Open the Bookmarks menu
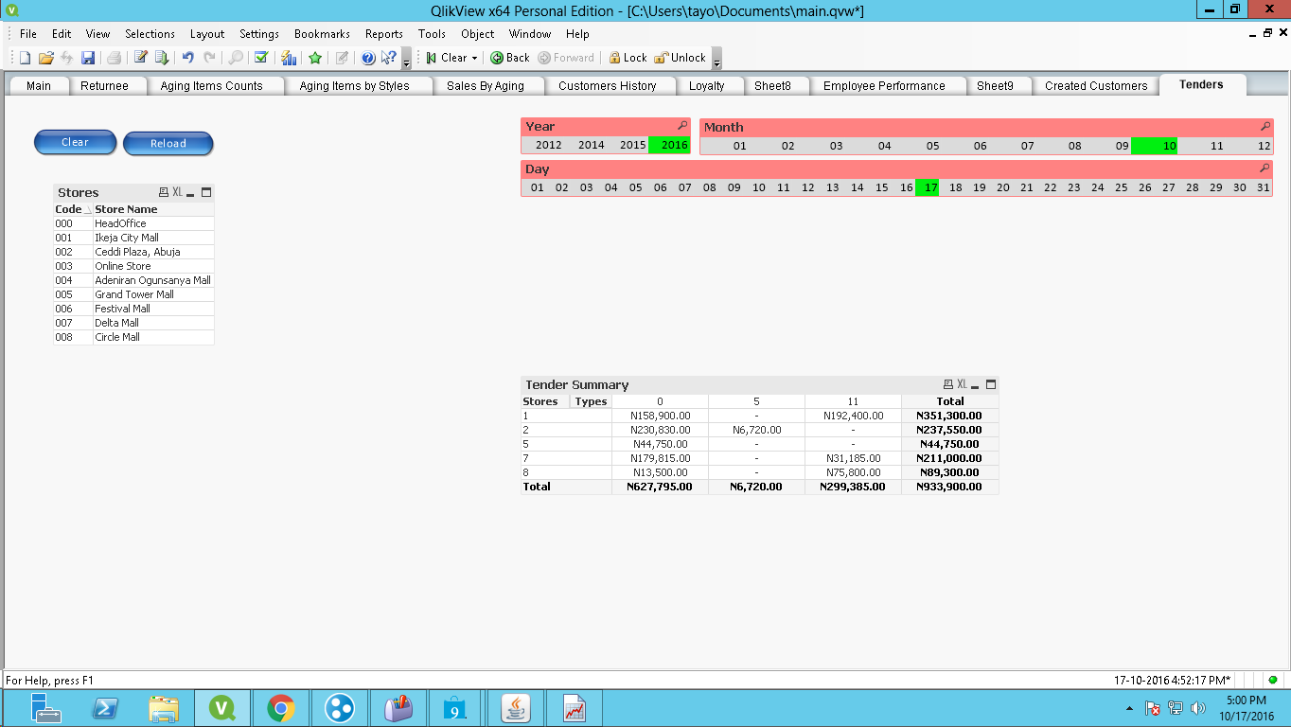Viewport: 1291px width, 727px height. pyautogui.click(x=323, y=34)
